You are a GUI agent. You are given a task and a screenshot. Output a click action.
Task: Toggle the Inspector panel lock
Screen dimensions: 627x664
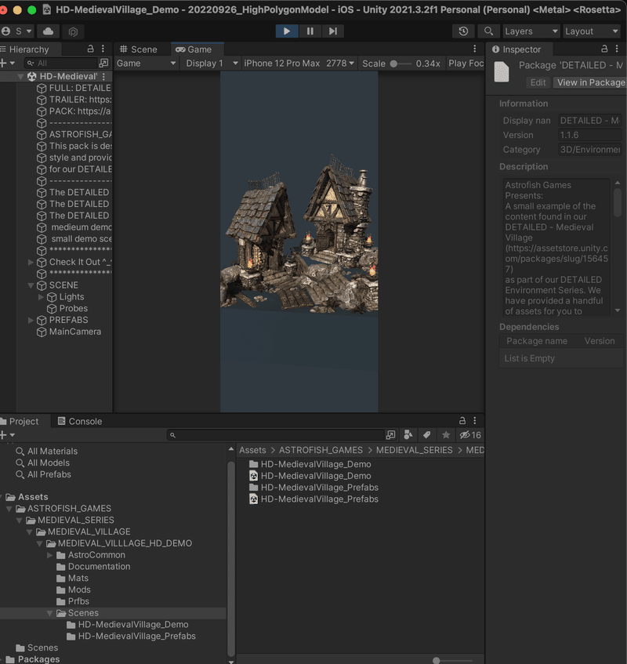(604, 49)
